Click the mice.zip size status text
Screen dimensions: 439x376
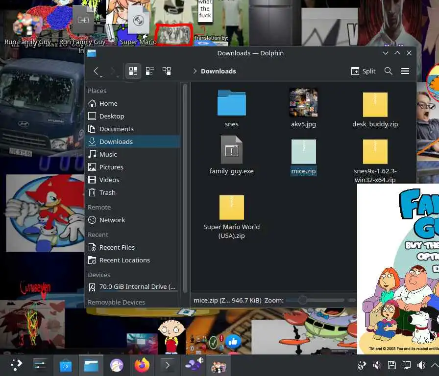coord(227,300)
